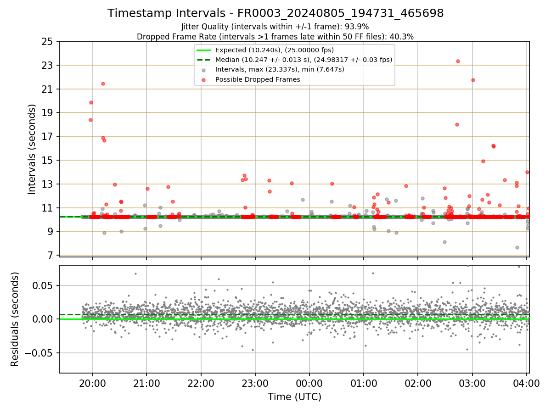551x413 pixels.
Task: Click the 03:00 x-axis tick label
Action: coord(472,383)
